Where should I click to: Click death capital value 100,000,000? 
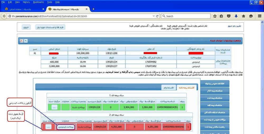click(x=83, y=53)
